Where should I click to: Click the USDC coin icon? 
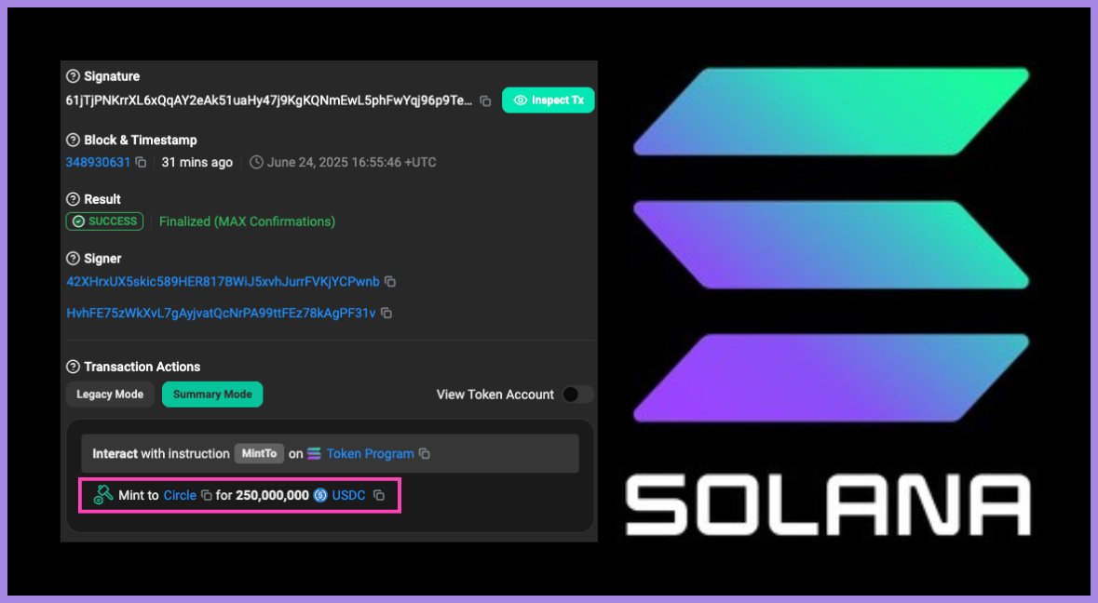(320, 495)
